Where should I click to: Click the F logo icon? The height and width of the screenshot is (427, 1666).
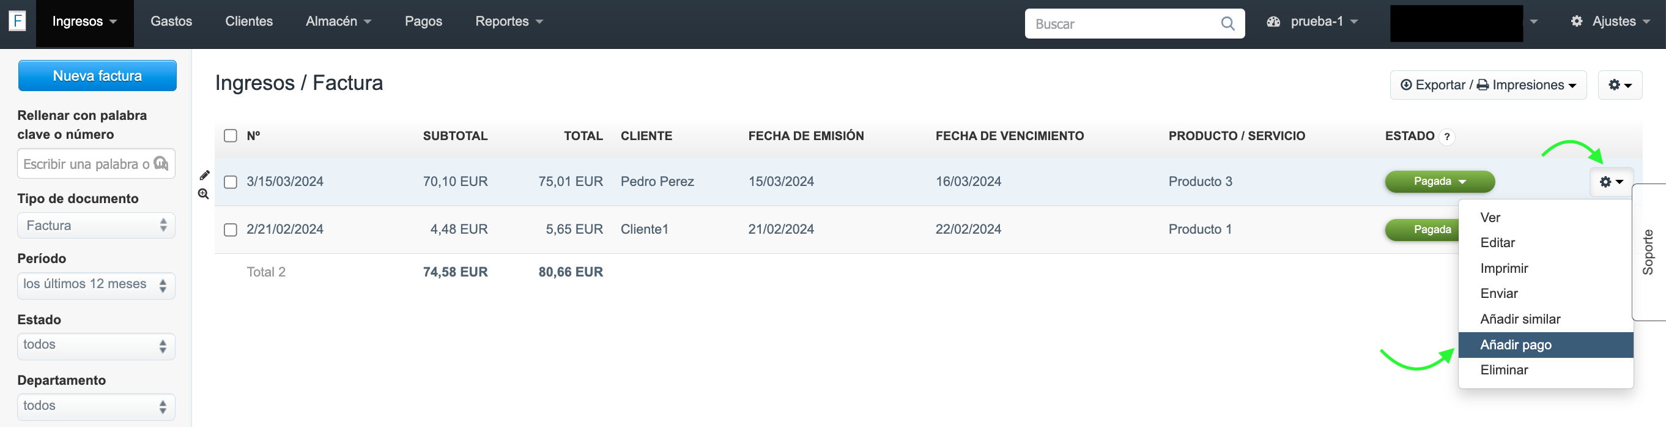click(18, 21)
